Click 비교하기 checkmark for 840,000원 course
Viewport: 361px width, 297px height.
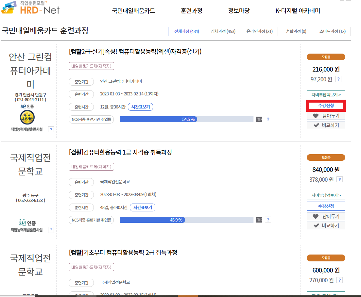(x=326, y=225)
